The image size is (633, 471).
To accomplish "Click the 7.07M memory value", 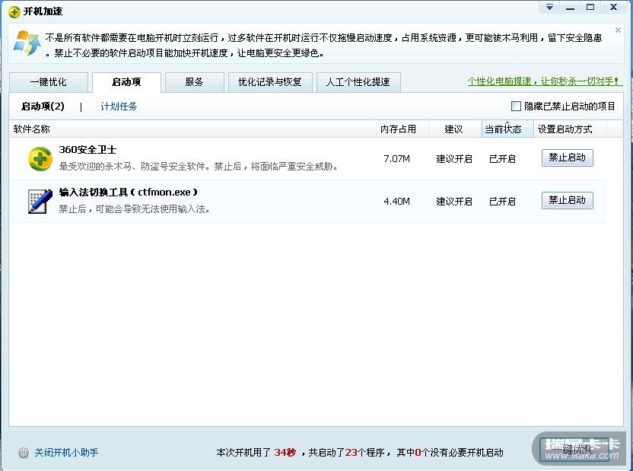I will (397, 158).
